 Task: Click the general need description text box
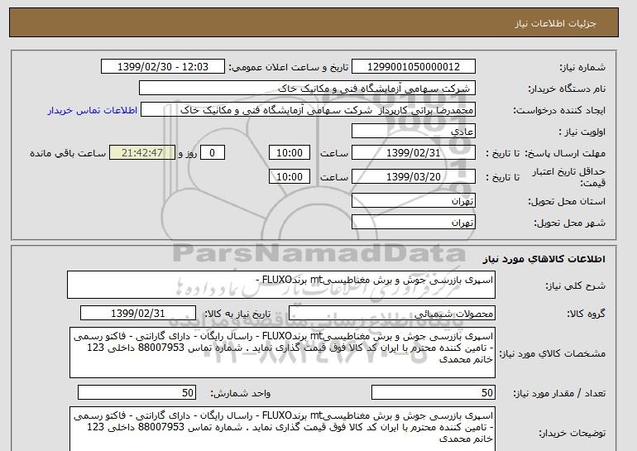pos(281,285)
